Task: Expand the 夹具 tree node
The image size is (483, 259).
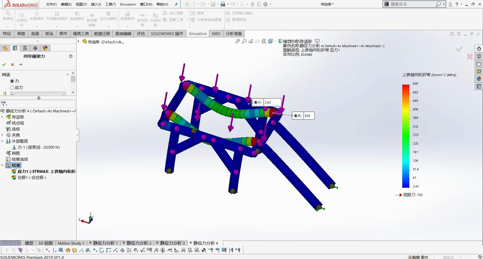Action: point(2,135)
